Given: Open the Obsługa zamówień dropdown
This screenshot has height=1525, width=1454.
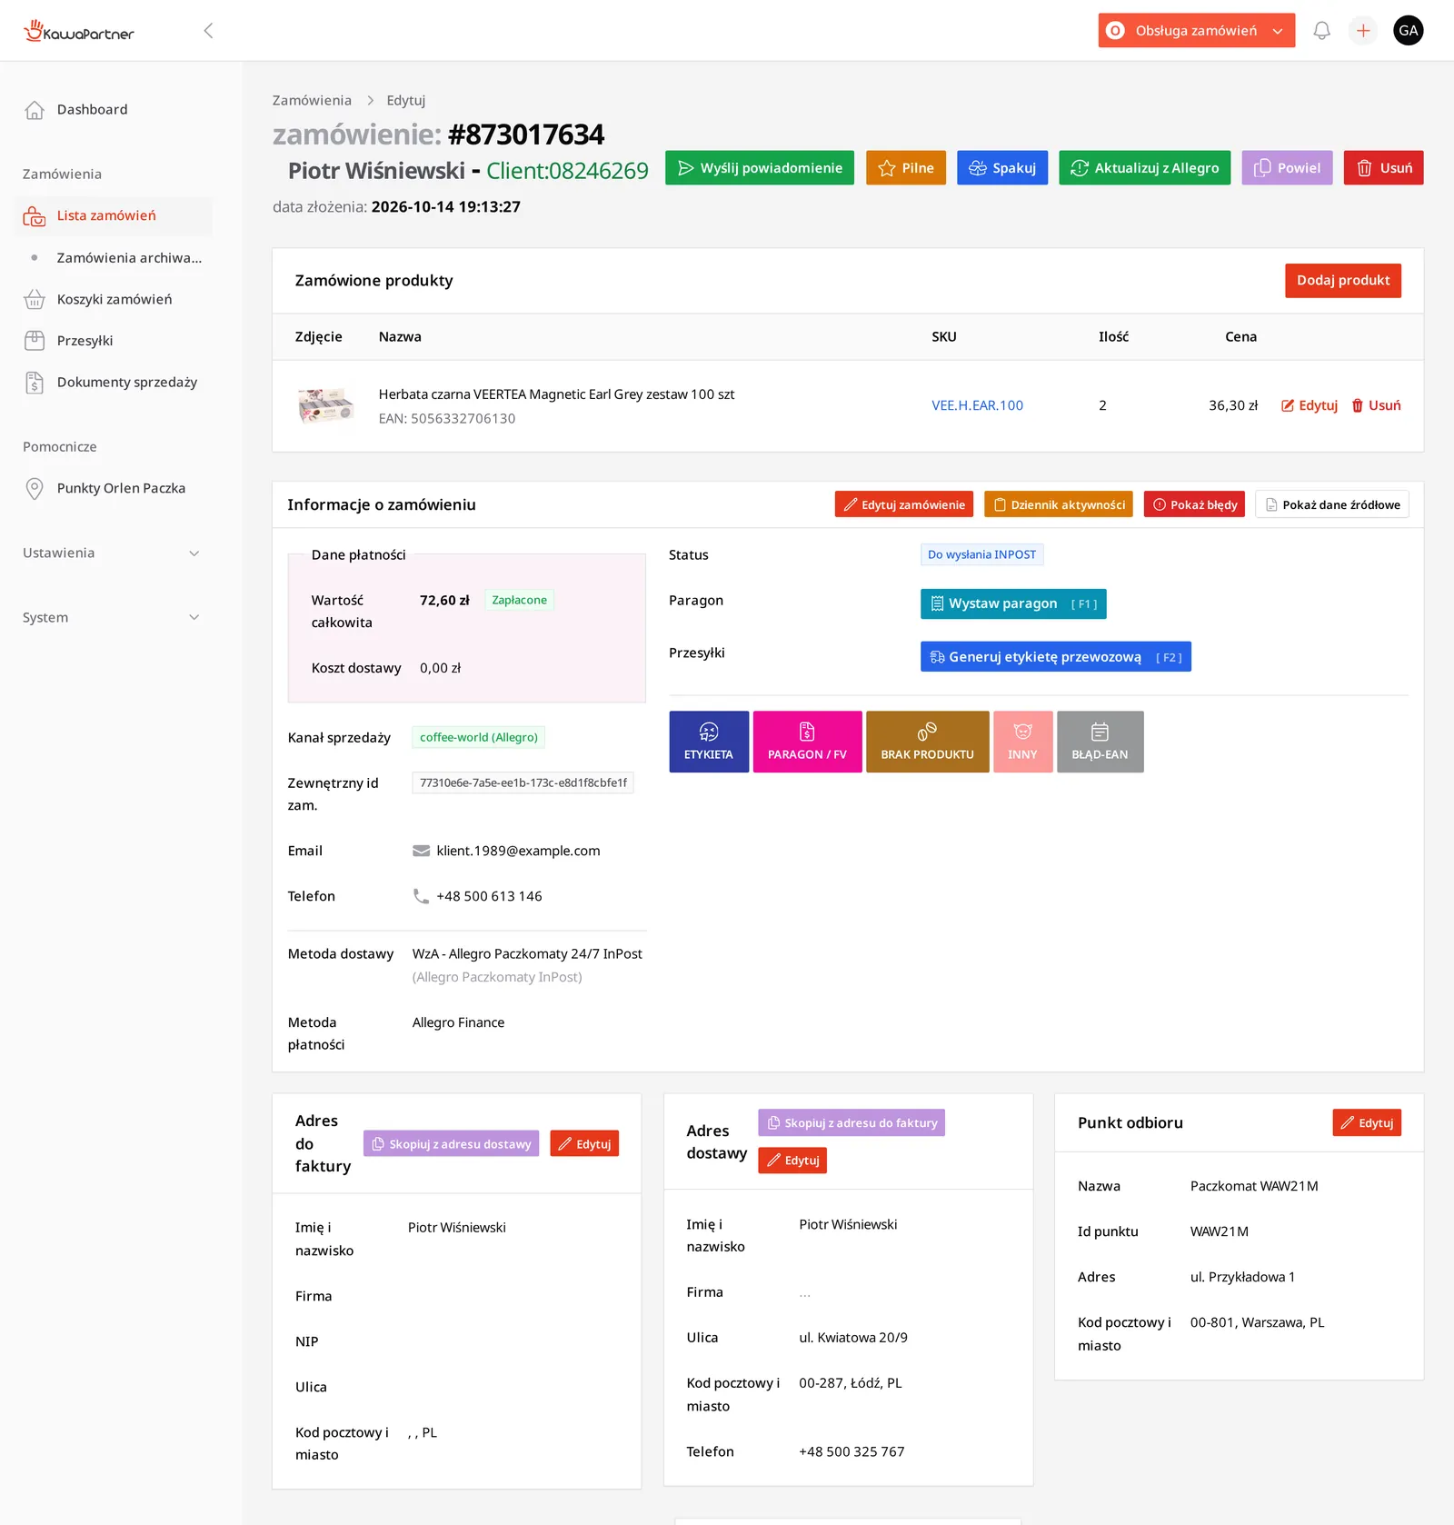Looking at the screenshot, I should coord(1196,31).
